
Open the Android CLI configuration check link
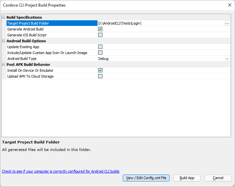tap(61, 171)
